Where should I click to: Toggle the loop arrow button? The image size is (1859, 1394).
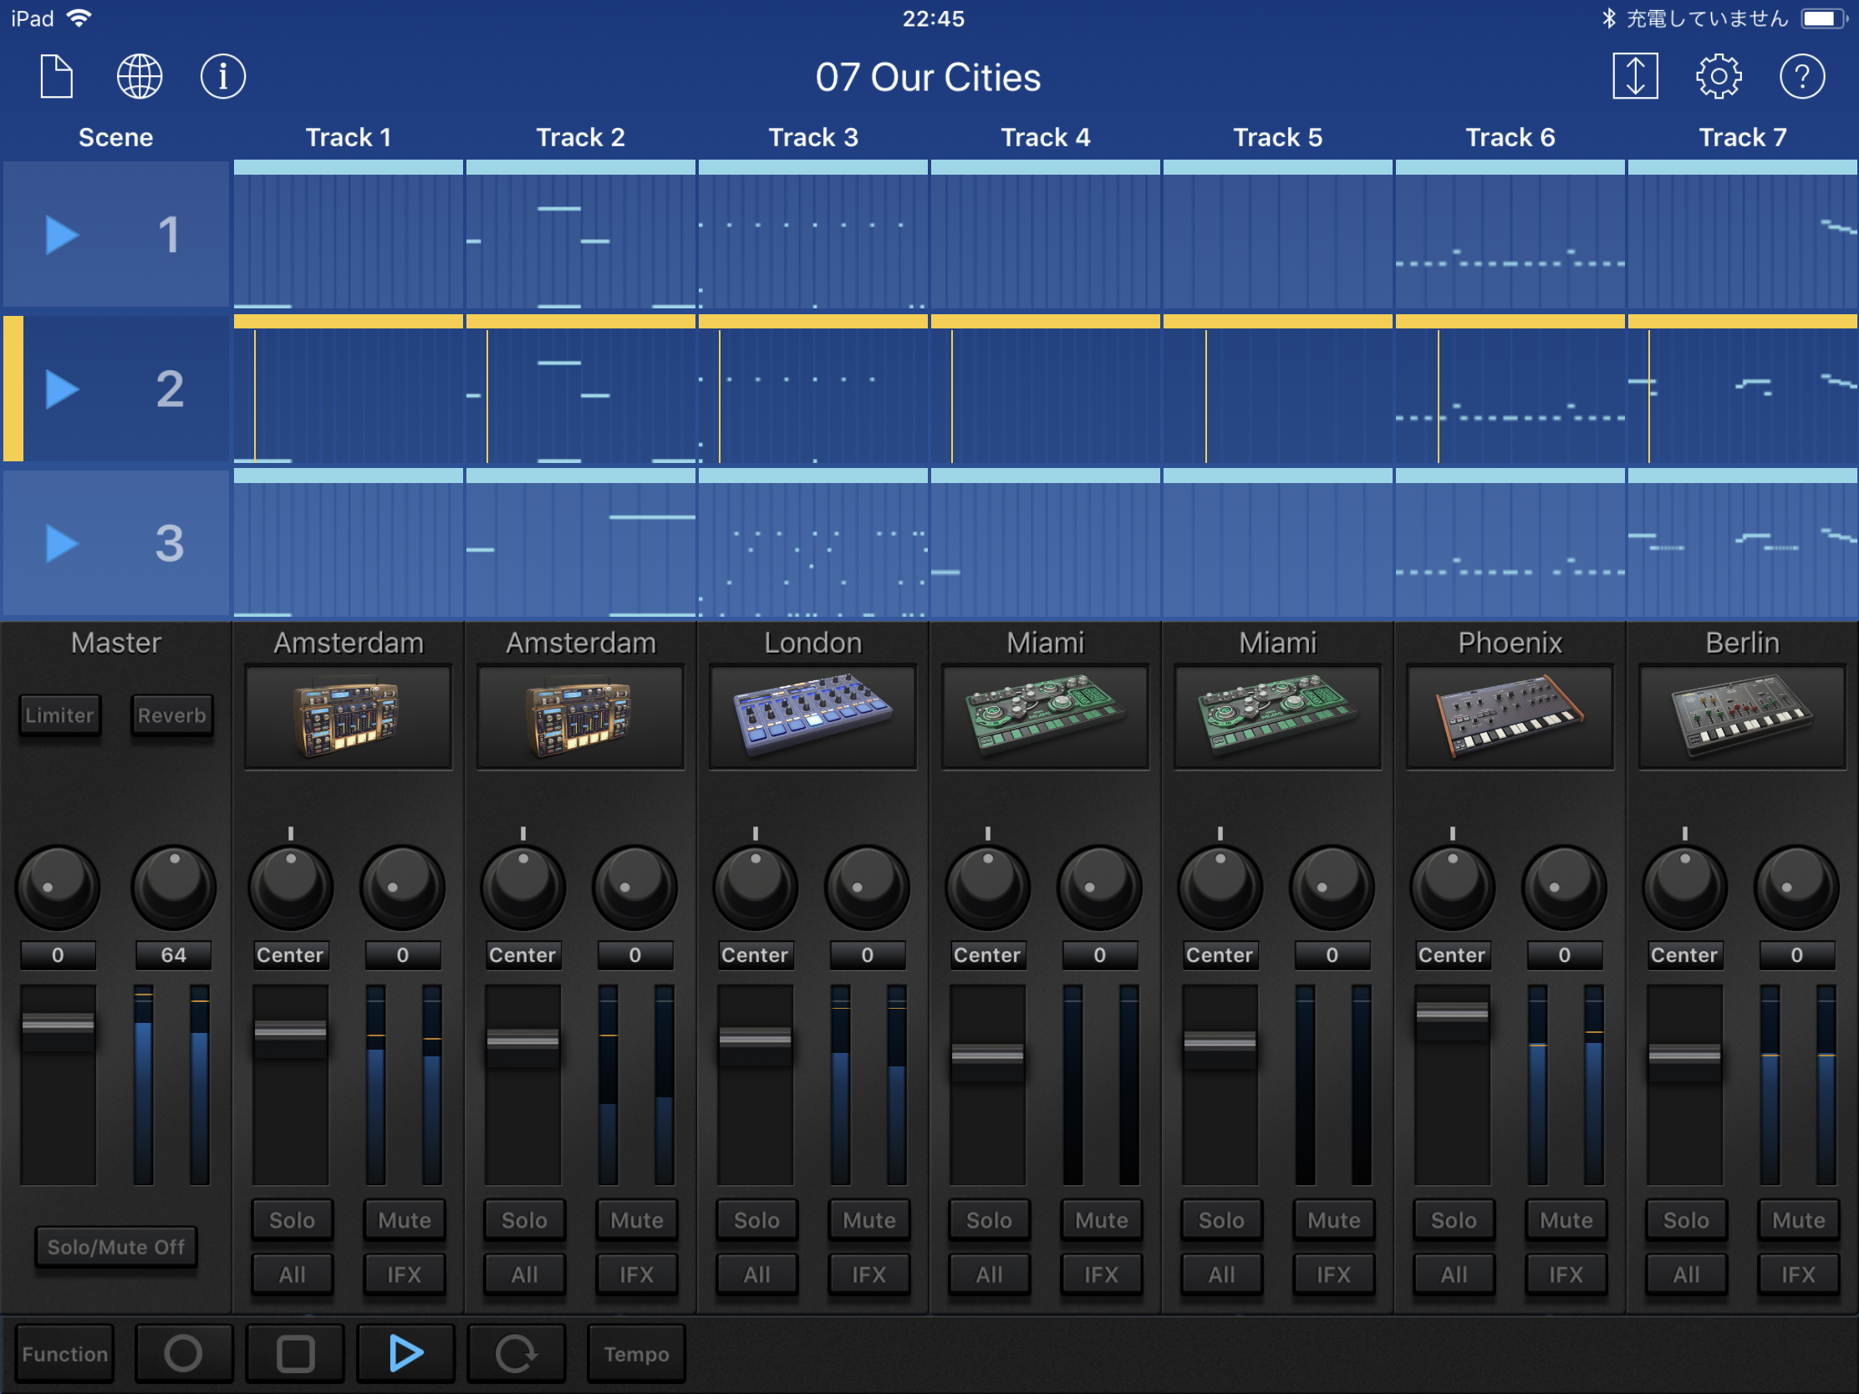tap(515, 1354)
